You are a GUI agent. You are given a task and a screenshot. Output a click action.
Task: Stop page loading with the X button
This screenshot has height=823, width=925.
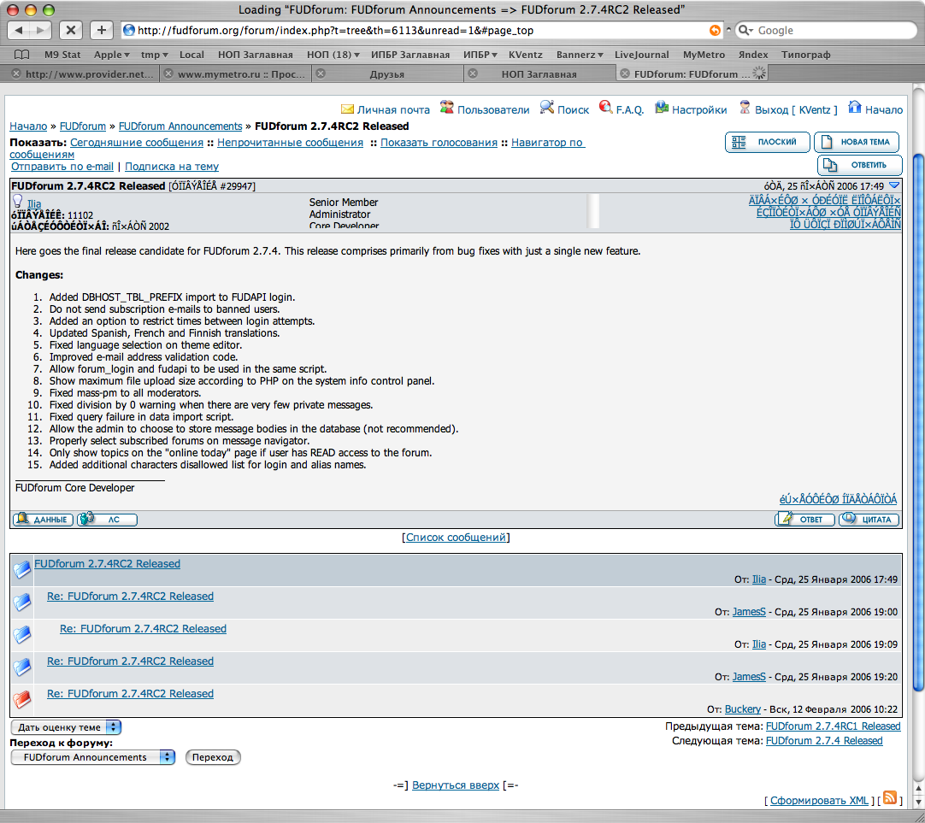[x=71, y=30]
